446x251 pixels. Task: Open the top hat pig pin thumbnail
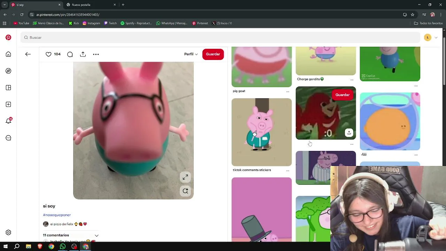262,210
